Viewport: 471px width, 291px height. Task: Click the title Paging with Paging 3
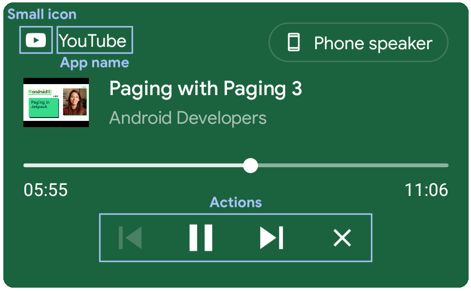[205, 89]
